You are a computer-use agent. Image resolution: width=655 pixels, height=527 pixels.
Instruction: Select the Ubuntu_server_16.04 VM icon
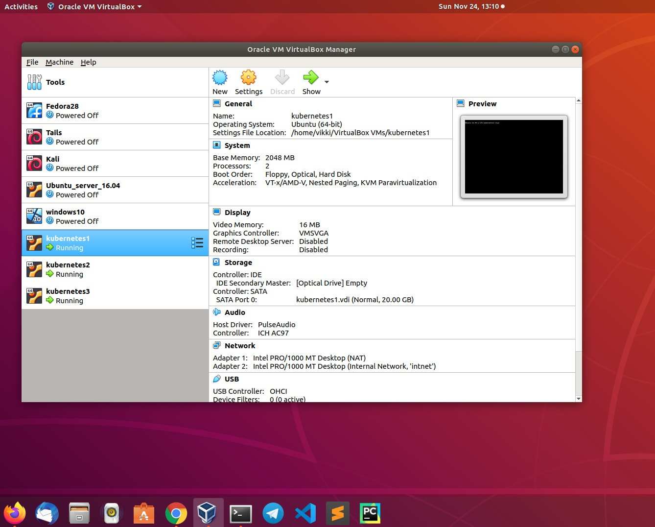tap(34, 190)
